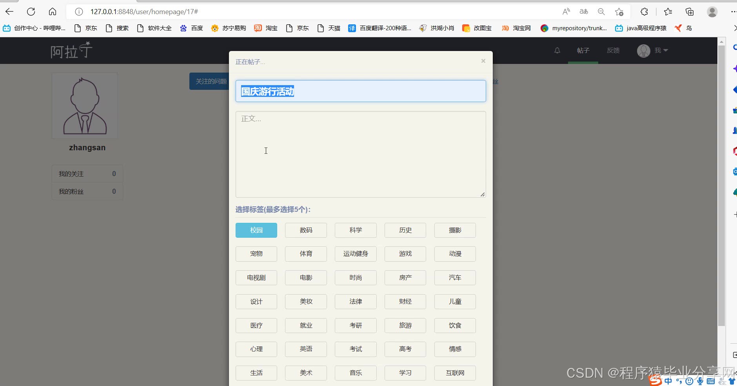The image size is (737, 386).
Task: Open collections icon in toolbar
Action: (x=690, y=12)
